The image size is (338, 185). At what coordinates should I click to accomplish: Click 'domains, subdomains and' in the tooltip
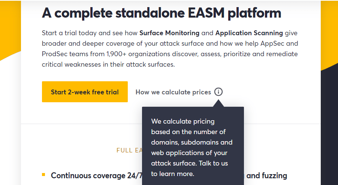point(191,142)
